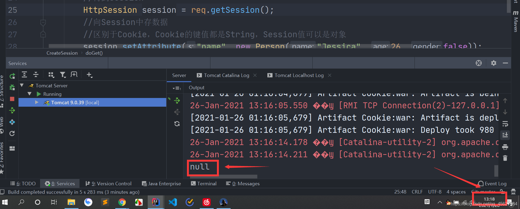Open Java Enterprise tool window

pyautogui.click(x=161, y=184)
